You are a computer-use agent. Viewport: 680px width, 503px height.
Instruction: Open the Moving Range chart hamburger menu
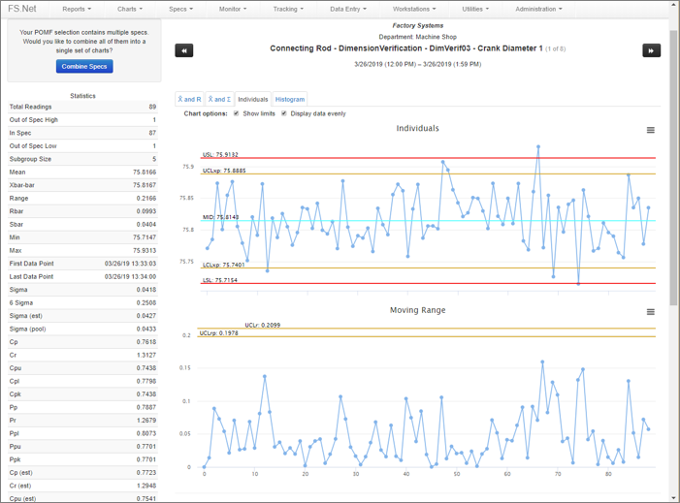click(x=650, y=312)
